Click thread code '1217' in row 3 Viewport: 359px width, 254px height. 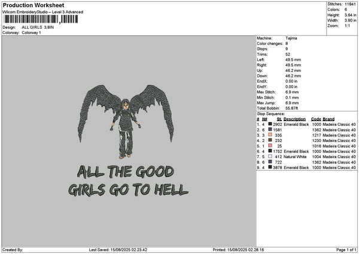click(x=317, y=135)
